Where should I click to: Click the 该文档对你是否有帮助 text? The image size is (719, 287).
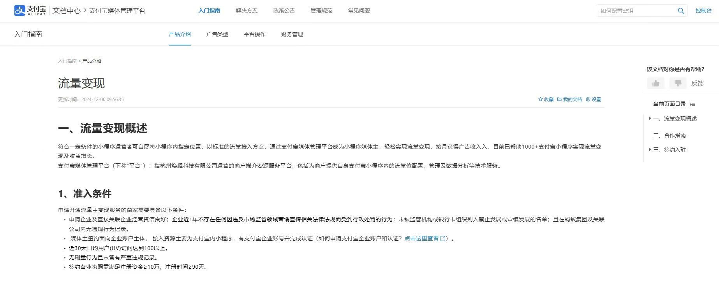(x=675, y=69)
